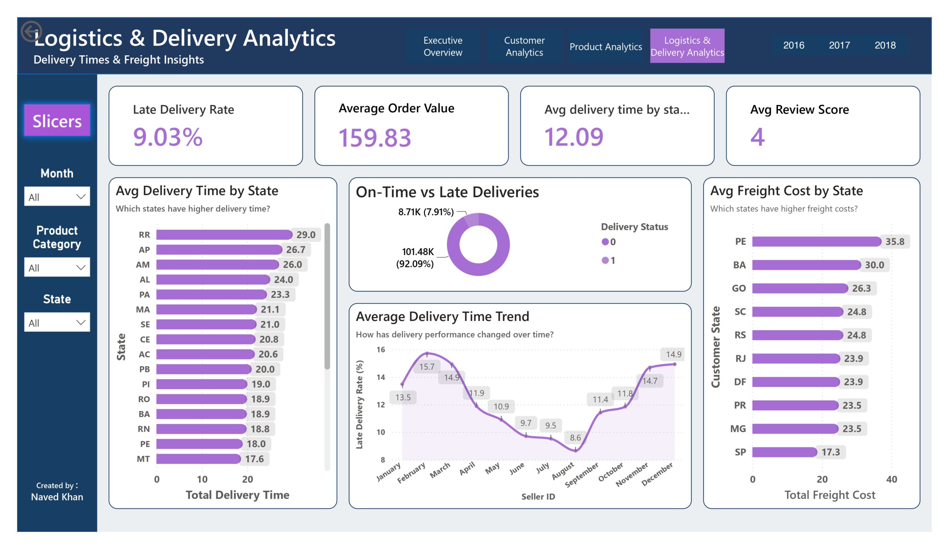Toggle the 2016 year filter
949x549 pixels.
pos(793,45)
